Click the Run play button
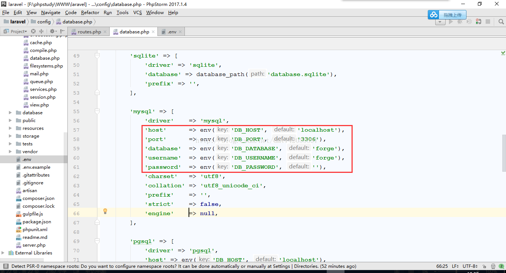Viewport: 506px width, 273px height. click(x=451, y=22)
